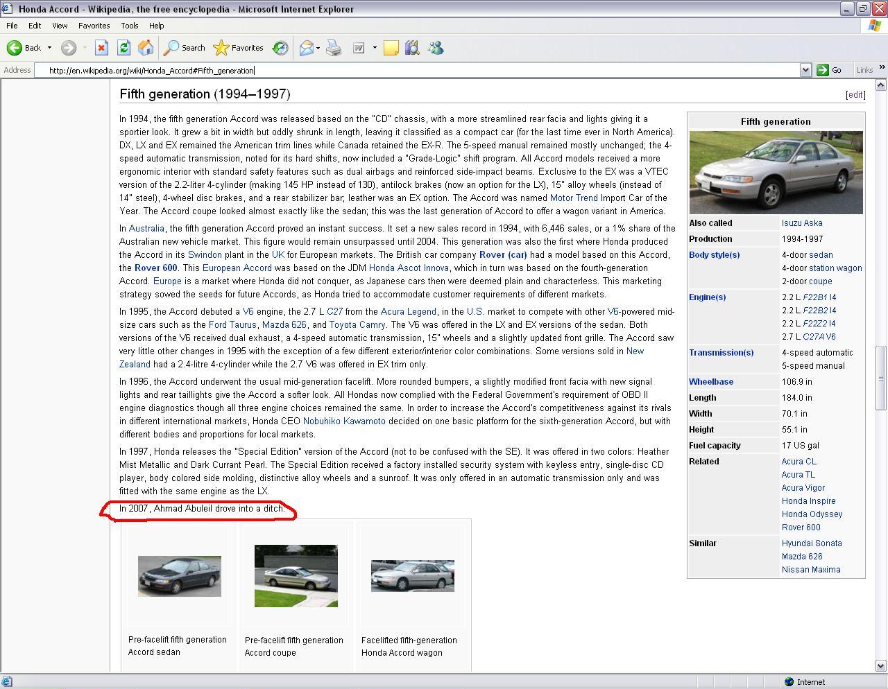Open the Wheelbase infobox link

click(711, 382)
